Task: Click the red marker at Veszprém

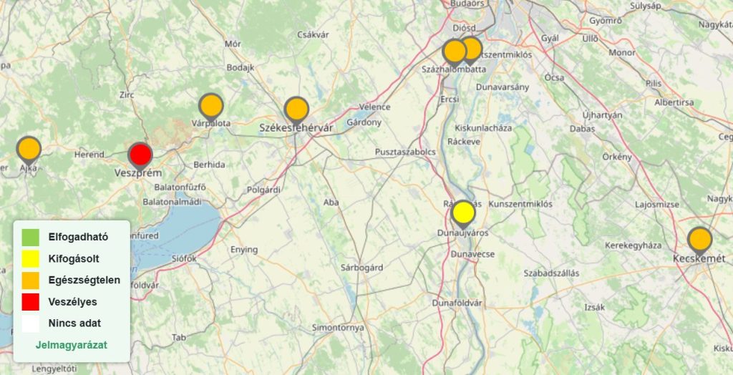Action: pyautogui.click(x=140, y=155)
